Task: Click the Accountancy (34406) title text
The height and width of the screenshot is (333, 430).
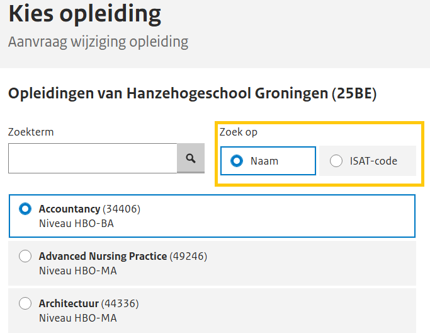Action: [x=89, y=209]
